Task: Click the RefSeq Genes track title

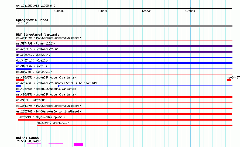Action: (27, 138)
